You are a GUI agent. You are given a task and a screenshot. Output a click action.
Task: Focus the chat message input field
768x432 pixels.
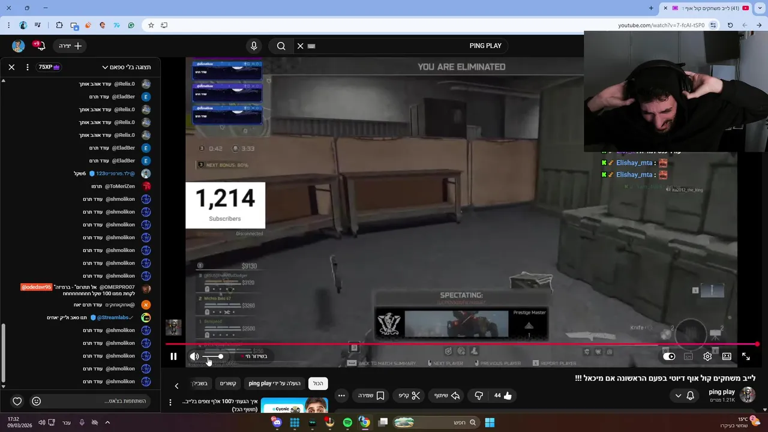coord(96,401)
